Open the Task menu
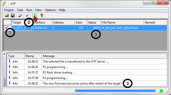Viewport: 171px width, 95px height. pyautogui.click(x=20, y=10)
